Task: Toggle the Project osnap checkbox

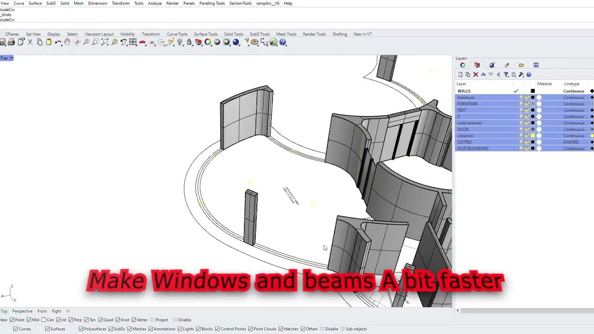Action: (152, 320)
